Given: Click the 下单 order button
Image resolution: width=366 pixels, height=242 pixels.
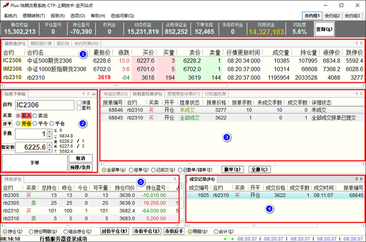Looking at the screenshot, I should tap(35, 163).
